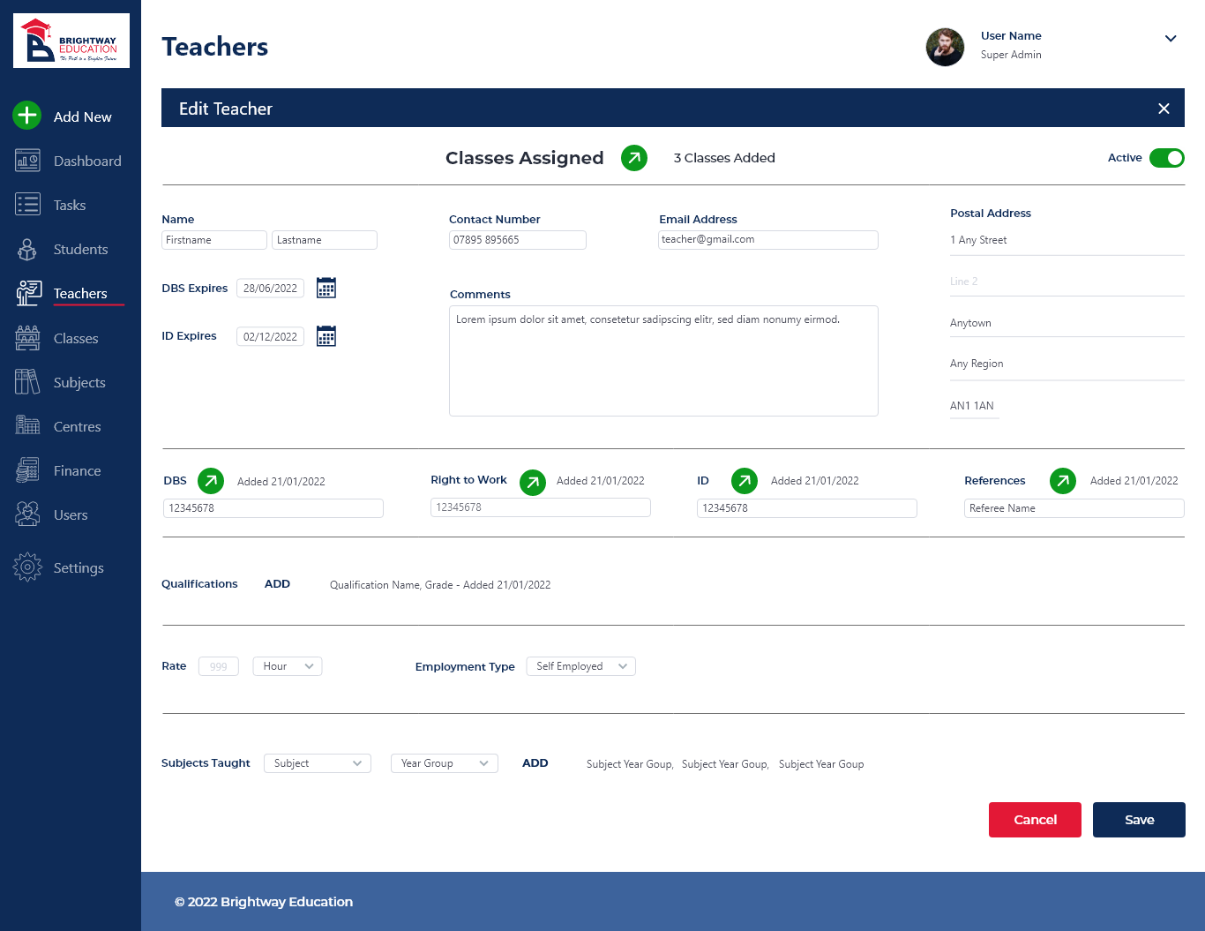Image resolution: width=1205 pixels, height=931 pixels.
Task: Click the Centres building icon in sidebar
Action: (27, 426)
